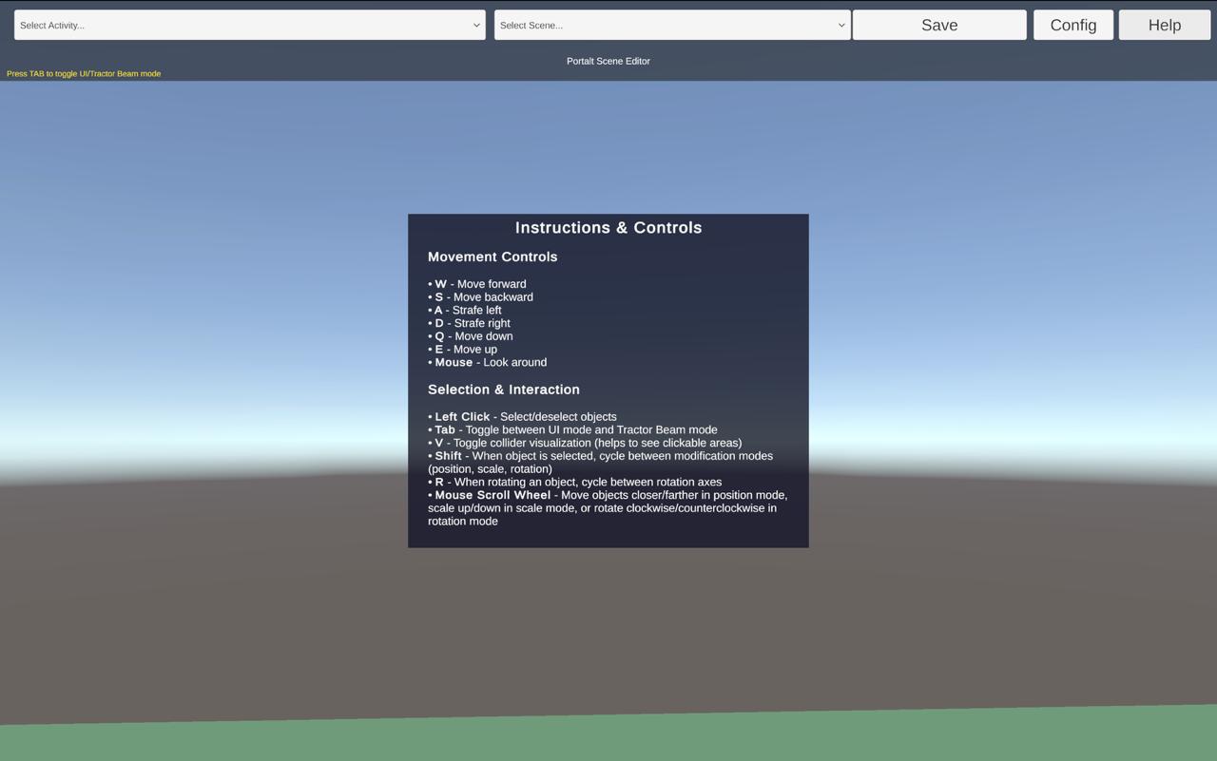The height and width of the screenshot is (761, 1217).
Task: Click the yellow Press TAB hint text
Action: coord(84,73)
